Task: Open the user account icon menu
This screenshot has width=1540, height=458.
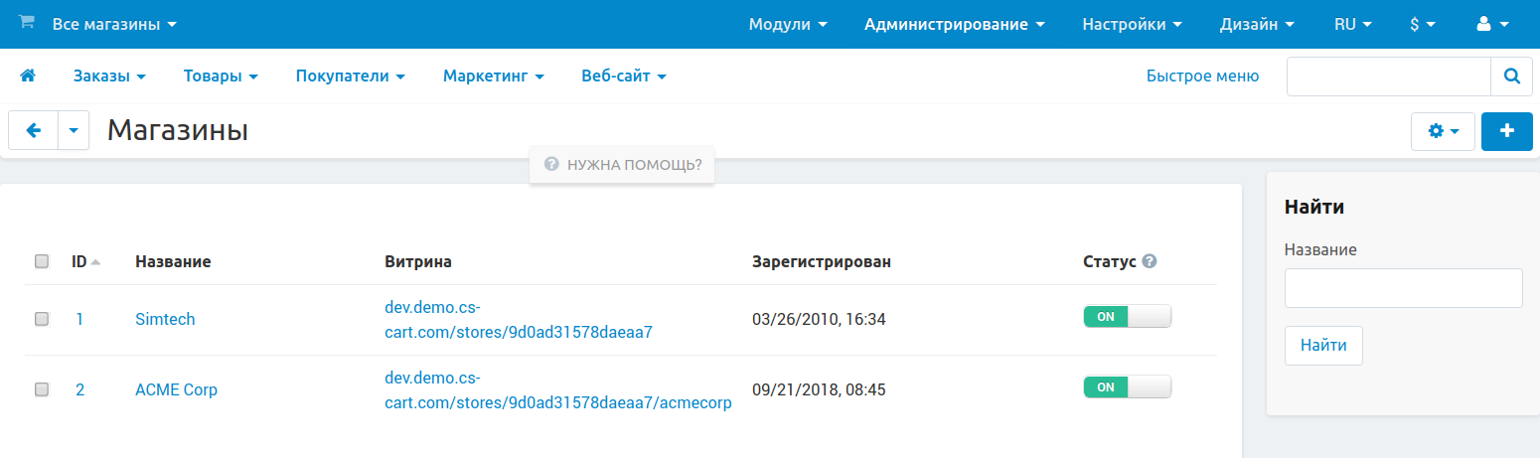Action: pyautogui.click(x=1493, y=25)
